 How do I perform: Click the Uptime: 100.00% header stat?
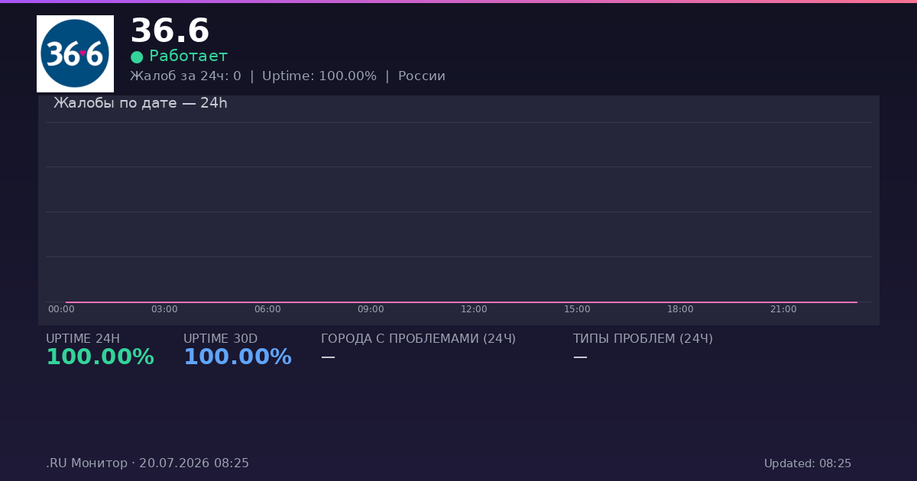tap(319, 76)
